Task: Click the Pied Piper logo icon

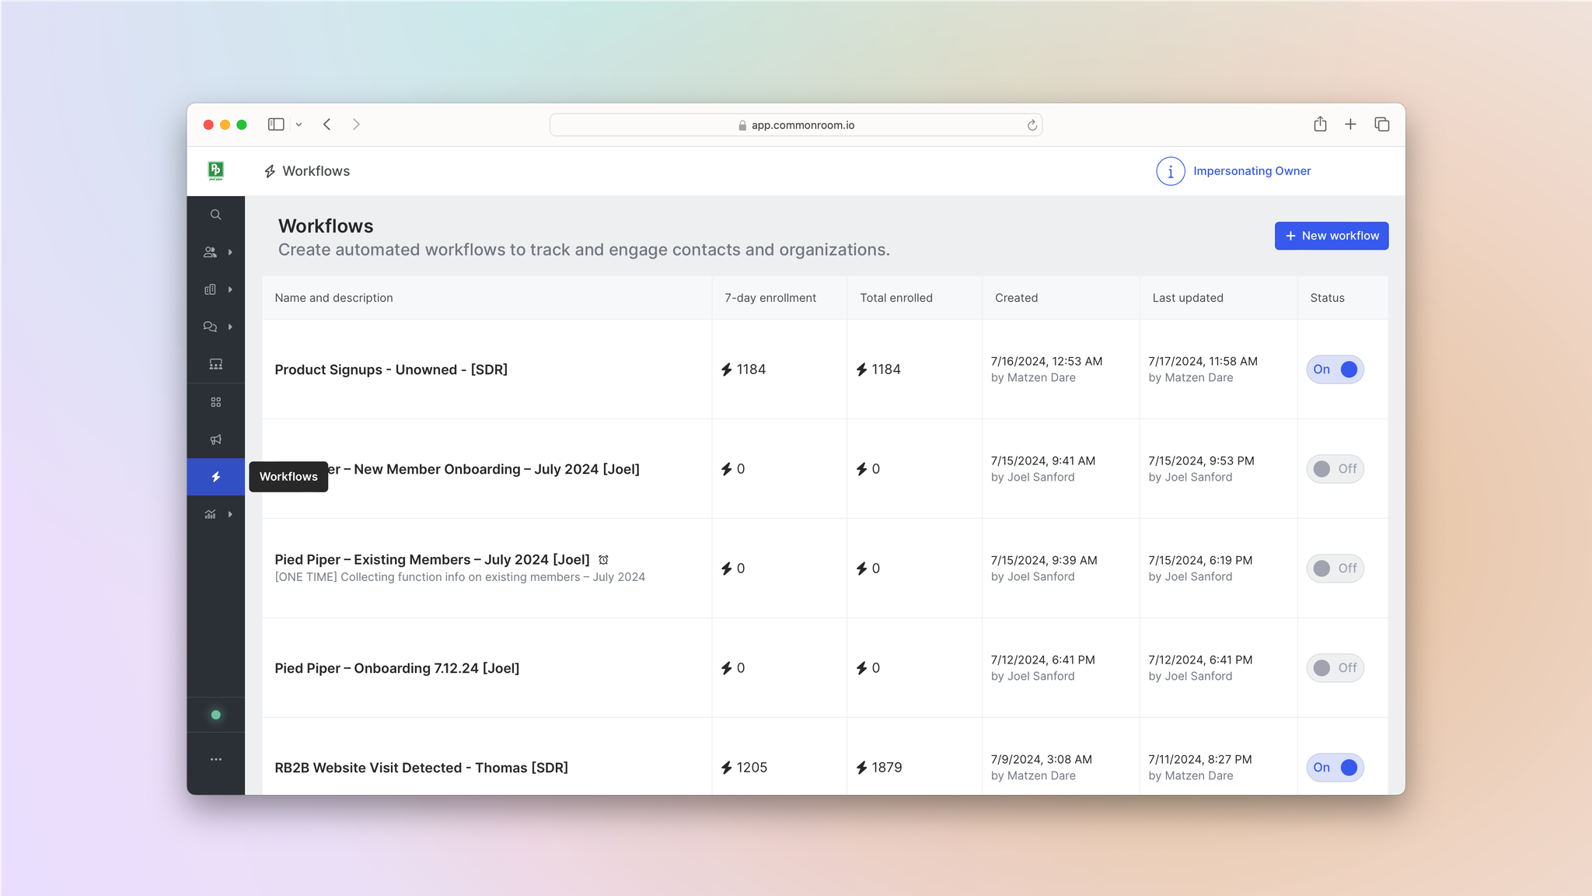Action: [x=216, y=170]
